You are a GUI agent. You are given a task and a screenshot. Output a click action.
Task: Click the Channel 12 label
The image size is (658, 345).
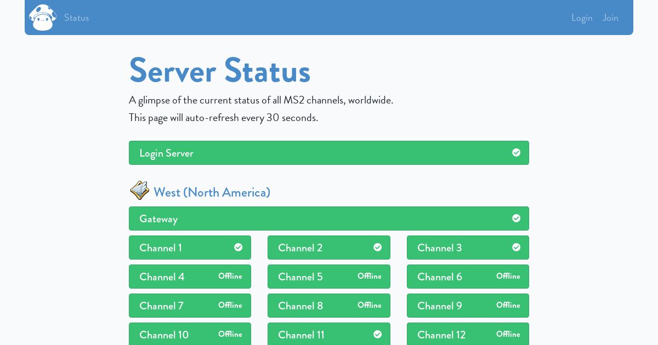click(x=441, y=335)
